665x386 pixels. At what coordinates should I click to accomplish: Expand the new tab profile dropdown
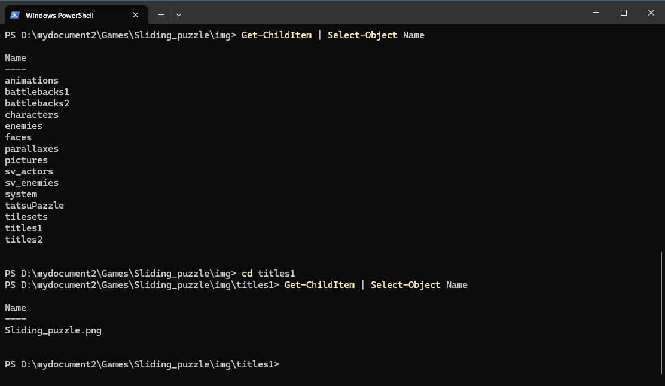point(178,14)
